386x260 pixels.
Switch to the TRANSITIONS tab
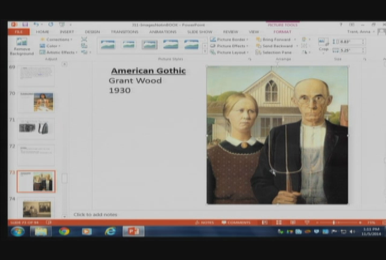[124, 32]
